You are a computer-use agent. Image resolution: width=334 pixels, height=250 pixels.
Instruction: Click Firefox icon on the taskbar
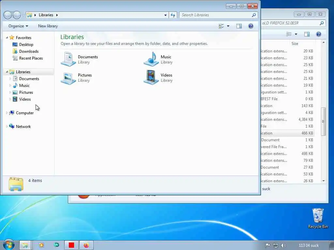pos(86,245)
